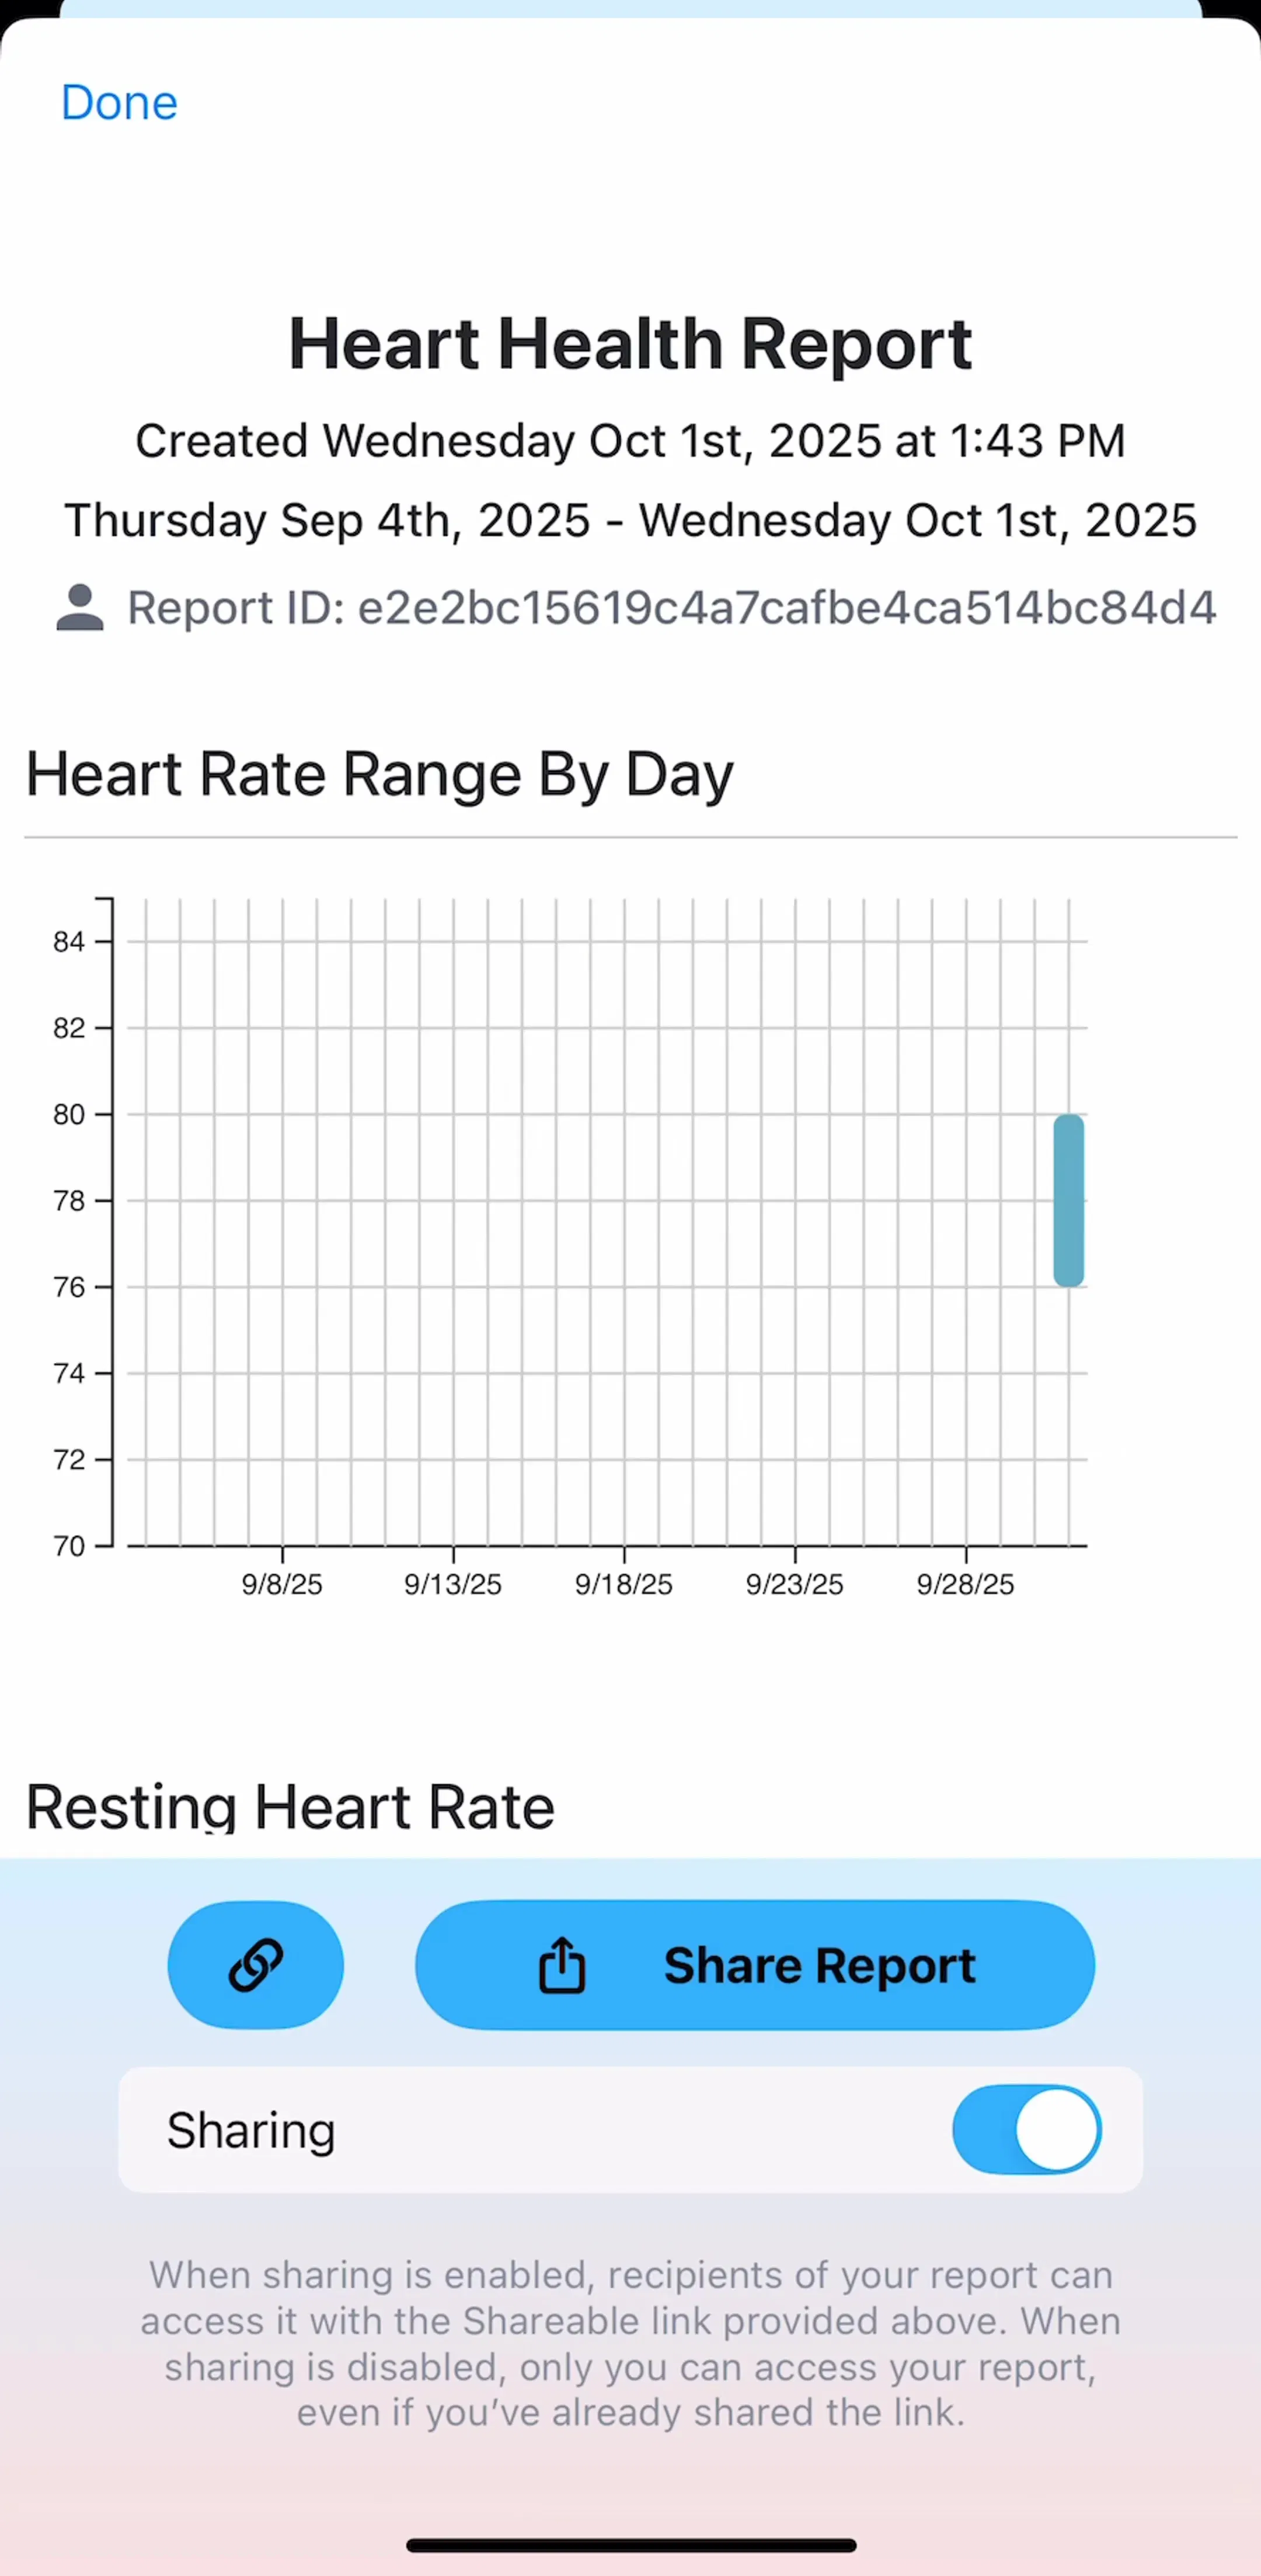Tap the 9/13/25 date axis label
1261x2576 pixels.
[453, 1584]
